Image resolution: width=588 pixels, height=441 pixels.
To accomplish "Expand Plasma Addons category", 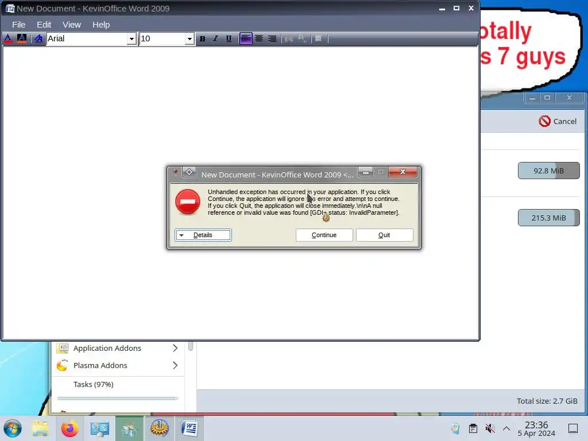I will (175, 365).
